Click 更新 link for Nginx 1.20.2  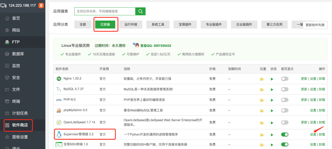(304, 79)
